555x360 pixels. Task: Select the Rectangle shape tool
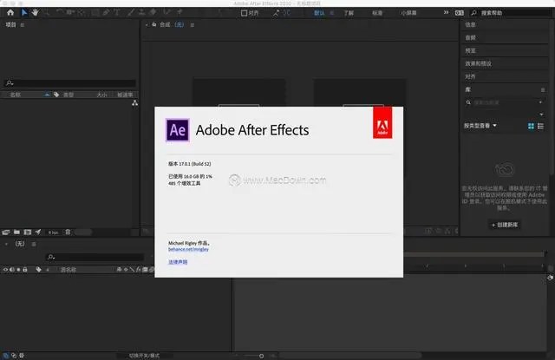95,13
